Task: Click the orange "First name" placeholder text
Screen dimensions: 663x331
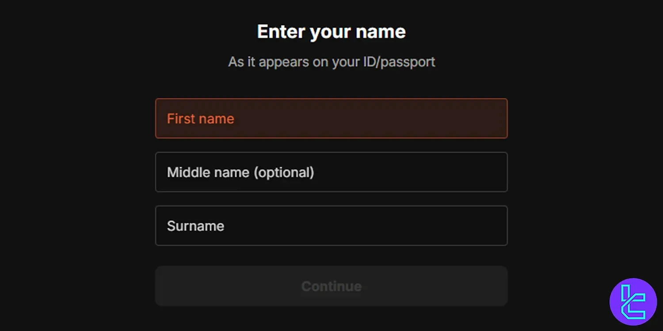Action: [x=200, y=119]
